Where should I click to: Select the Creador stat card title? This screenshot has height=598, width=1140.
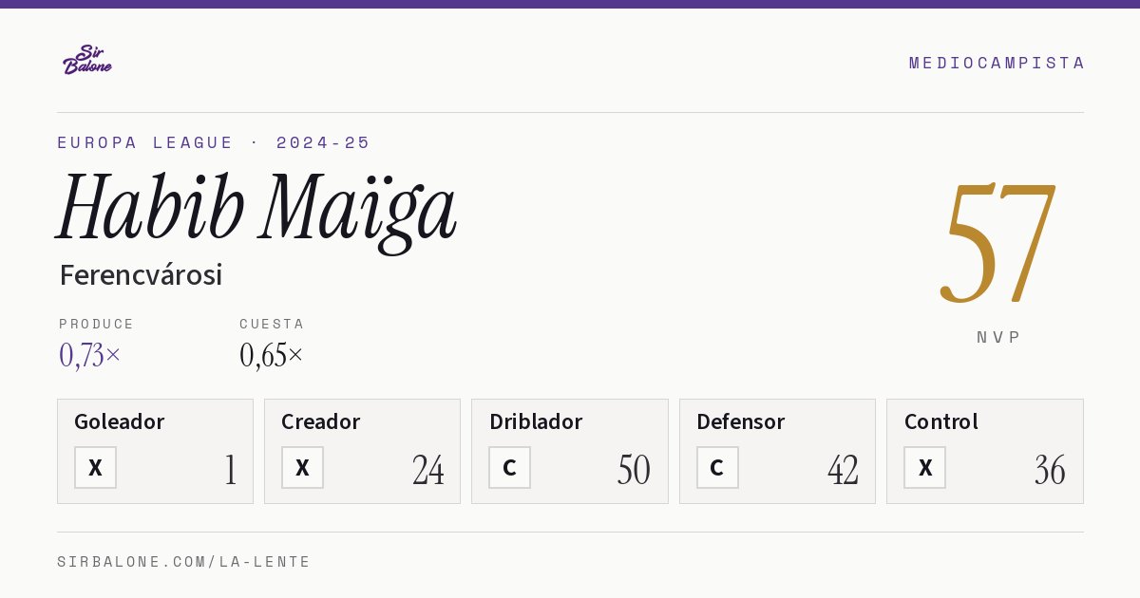(x=320, y=421)
